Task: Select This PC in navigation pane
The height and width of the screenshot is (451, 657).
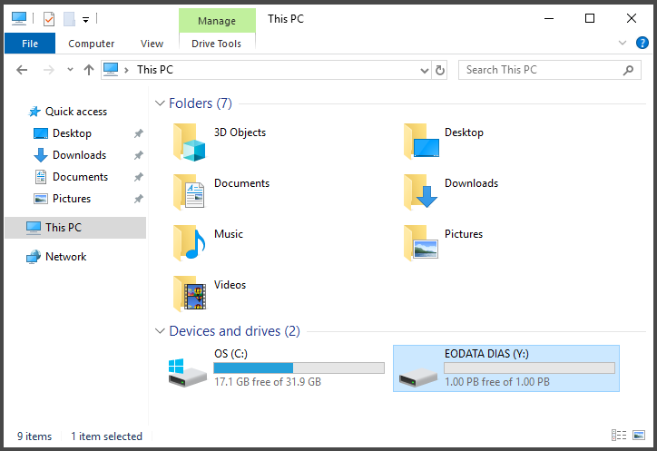Action: [x=75, y=228]
